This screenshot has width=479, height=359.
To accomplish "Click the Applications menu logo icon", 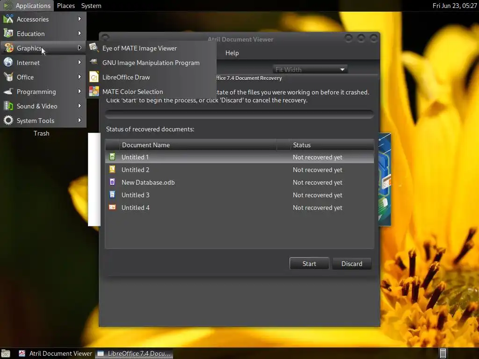I will pos(7,6).
